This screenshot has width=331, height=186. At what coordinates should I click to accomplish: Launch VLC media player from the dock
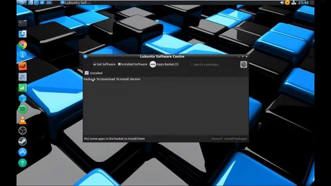(22, 120)
